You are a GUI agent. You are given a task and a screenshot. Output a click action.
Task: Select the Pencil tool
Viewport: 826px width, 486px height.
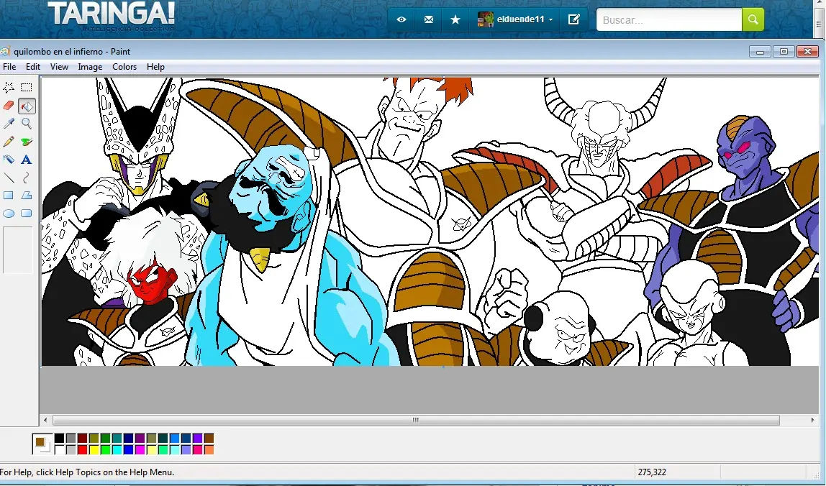(x=9, y=142)
